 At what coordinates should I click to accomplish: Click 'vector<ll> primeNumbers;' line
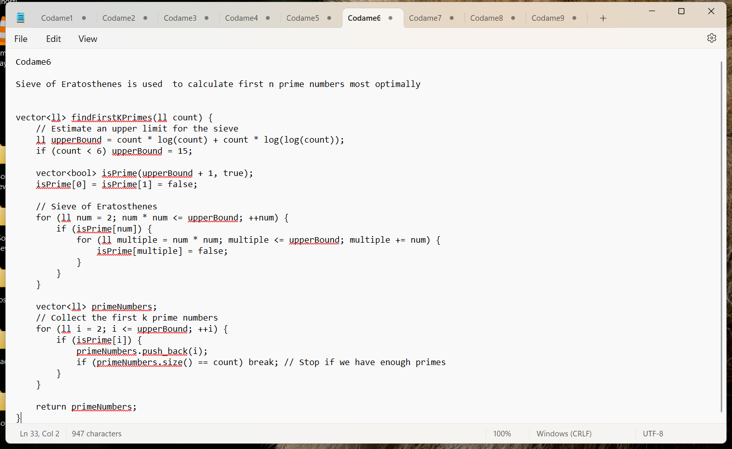point(97,307)
